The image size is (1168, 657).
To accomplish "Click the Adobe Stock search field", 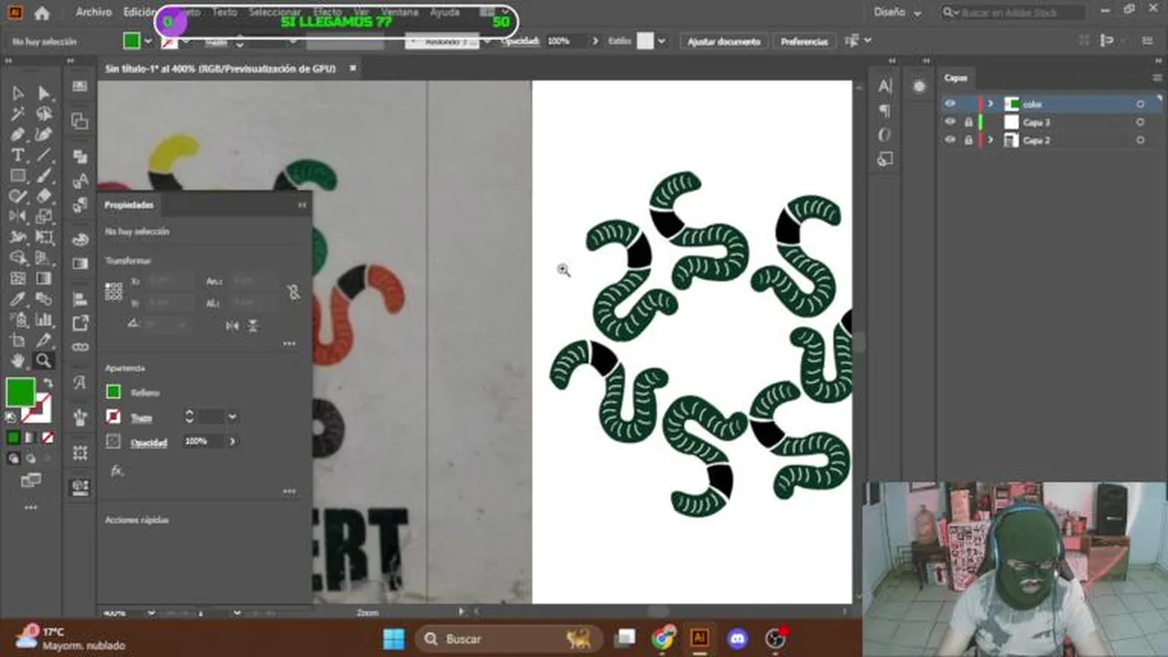I will tap(1014, 13).
